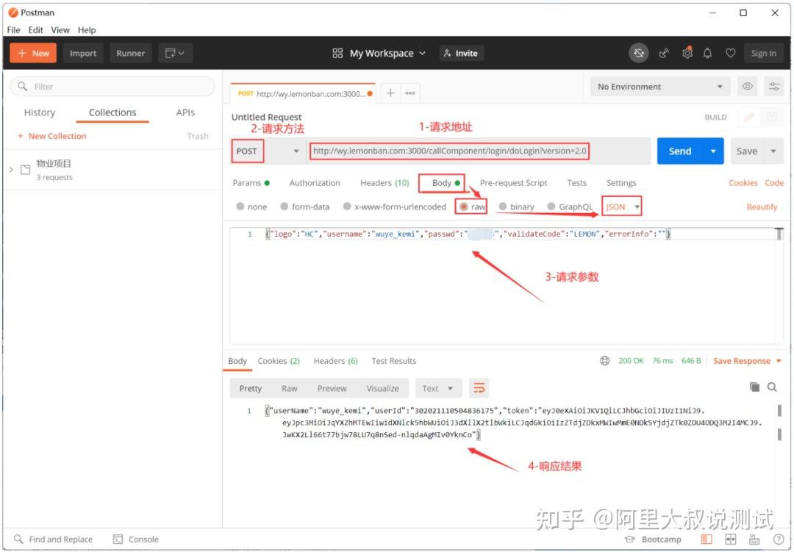Open notifications via bell icon
794x552 pixels.
tap(707, 52)
